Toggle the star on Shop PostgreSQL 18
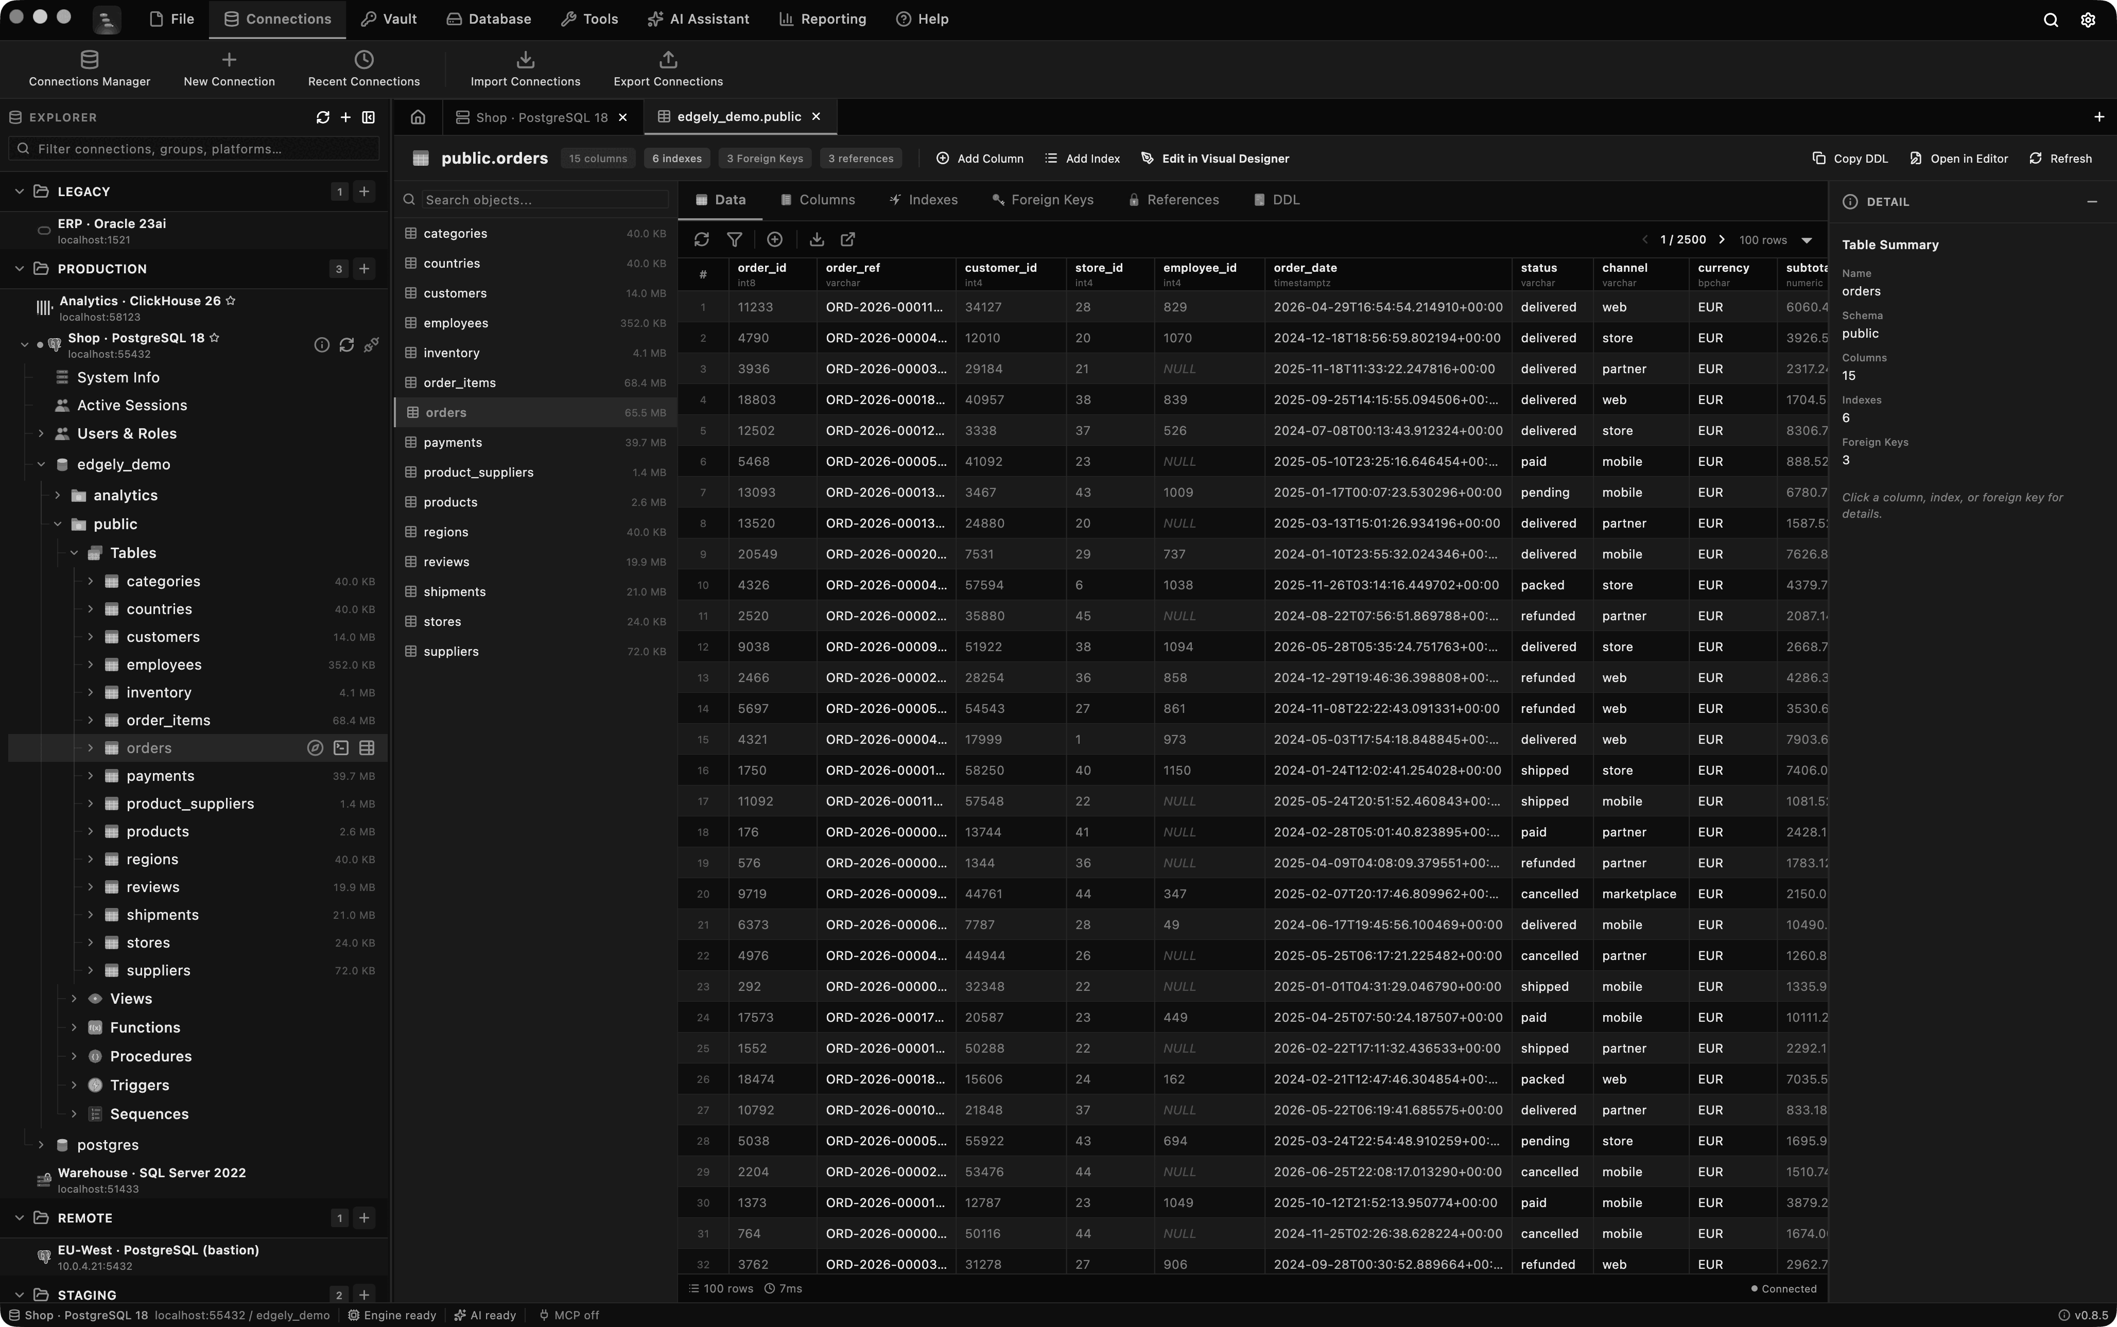 [214, 338]
